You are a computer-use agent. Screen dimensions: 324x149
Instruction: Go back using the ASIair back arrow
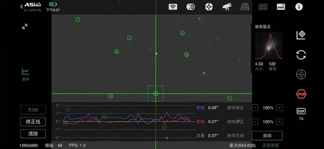21,7
